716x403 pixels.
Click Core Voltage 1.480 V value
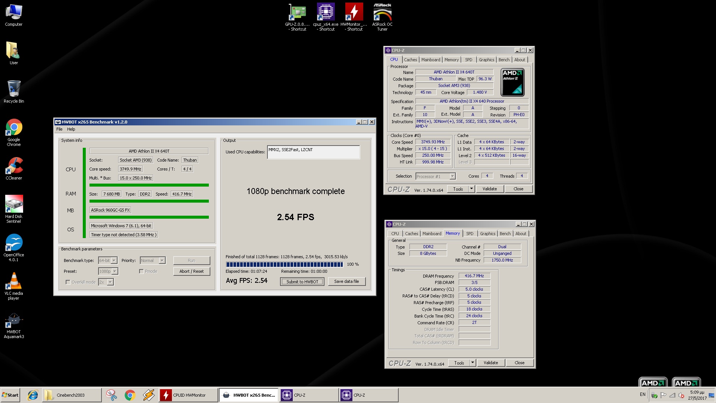coord(480,93)
